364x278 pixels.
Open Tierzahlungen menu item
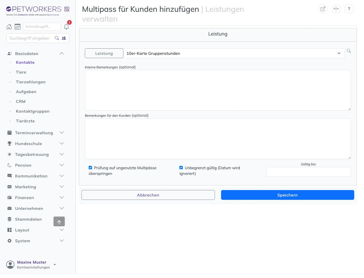pyautogui.click(x=31, y=82)
